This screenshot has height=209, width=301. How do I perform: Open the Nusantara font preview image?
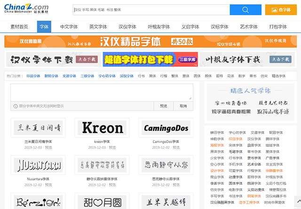tap(38, 165)
